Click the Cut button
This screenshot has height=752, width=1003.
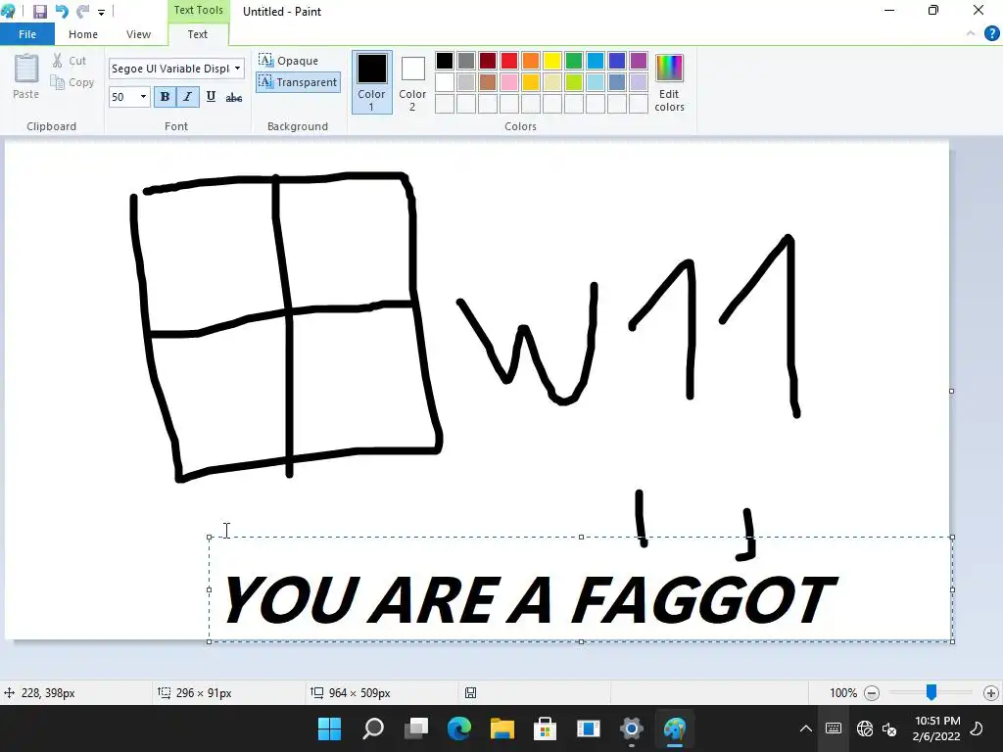[70, 61]
